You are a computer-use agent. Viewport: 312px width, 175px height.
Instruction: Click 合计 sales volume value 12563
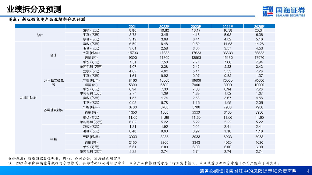[x=196, y=57]
